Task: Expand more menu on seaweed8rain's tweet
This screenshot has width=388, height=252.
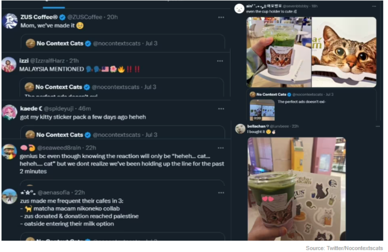Action: (x=221, y=148)
